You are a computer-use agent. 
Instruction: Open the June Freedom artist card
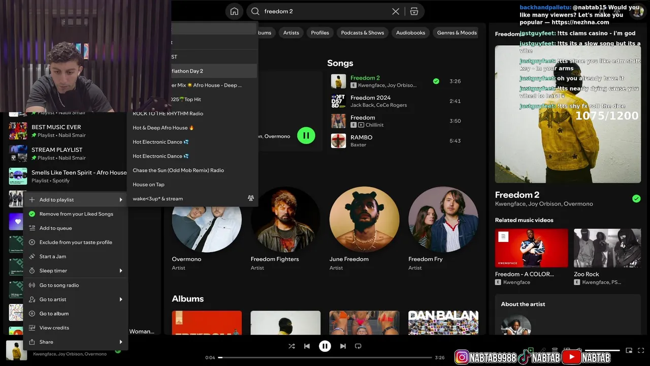pyautogui.click(x=364, y=229)
